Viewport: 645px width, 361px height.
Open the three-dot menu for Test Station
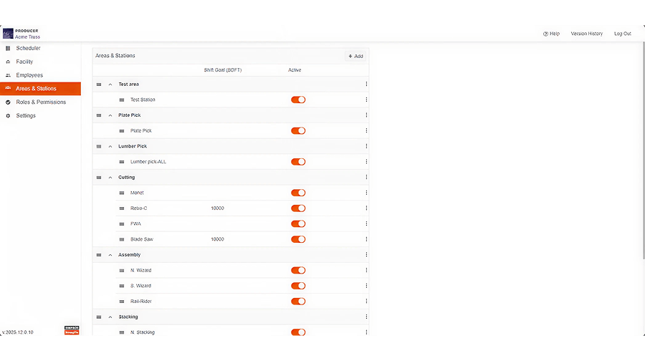pos(366,100)
